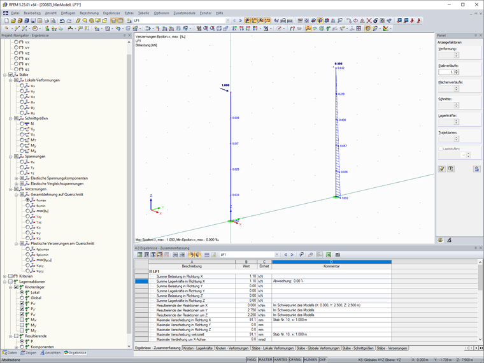This screenshot has width=484, height=363.
Task: Click the Excel export icon in results table
Action: [x=329, y=255]
